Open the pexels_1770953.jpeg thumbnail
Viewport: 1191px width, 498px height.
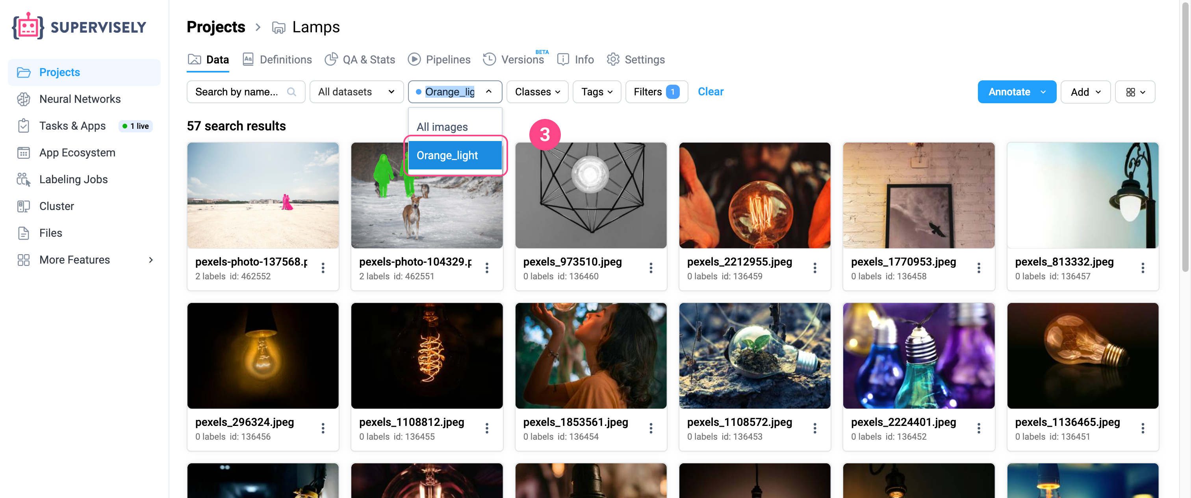pos(918,195)
